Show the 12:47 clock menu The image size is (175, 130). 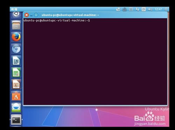tap(158, 9)
